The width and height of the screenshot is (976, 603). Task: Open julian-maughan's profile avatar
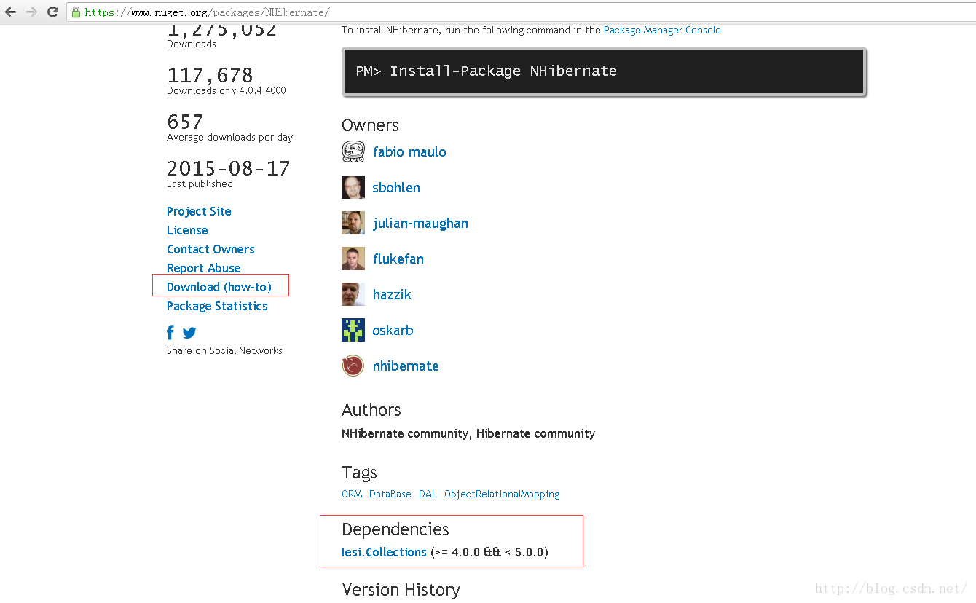353,223
